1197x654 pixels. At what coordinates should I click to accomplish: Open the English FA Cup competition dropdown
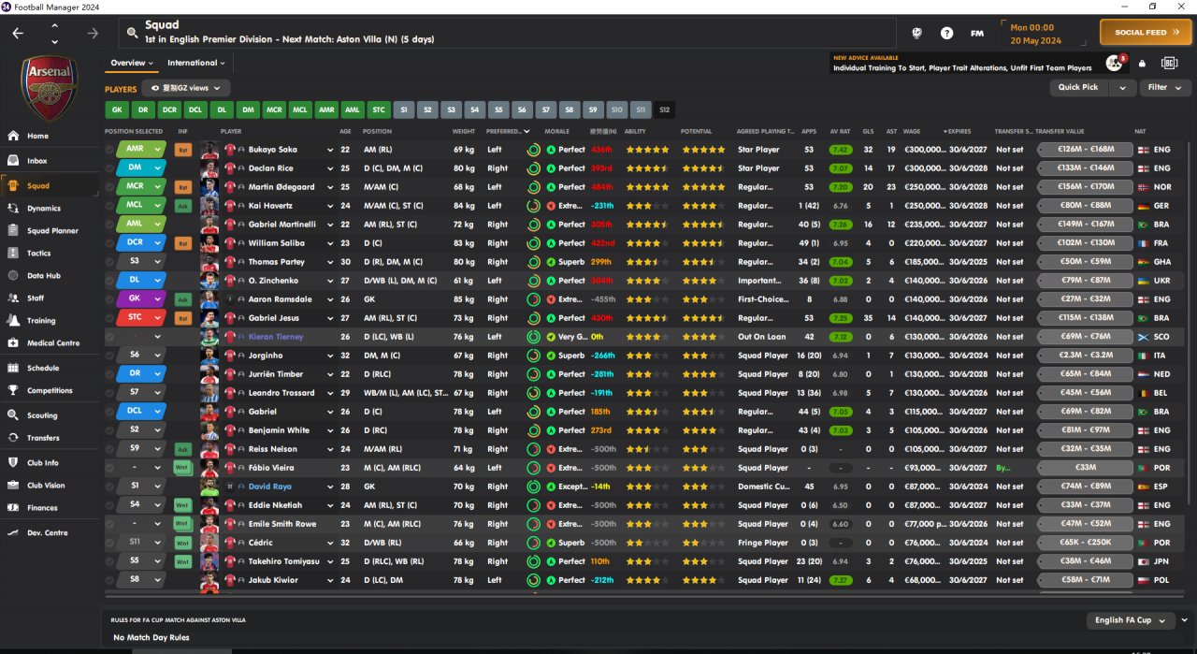tap(1130, 620)
